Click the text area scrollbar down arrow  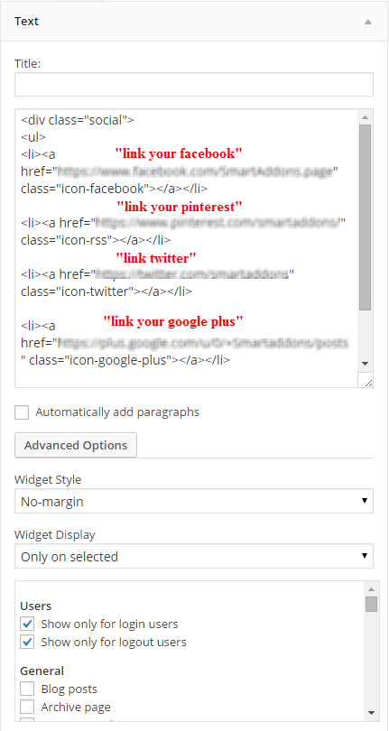366,364
